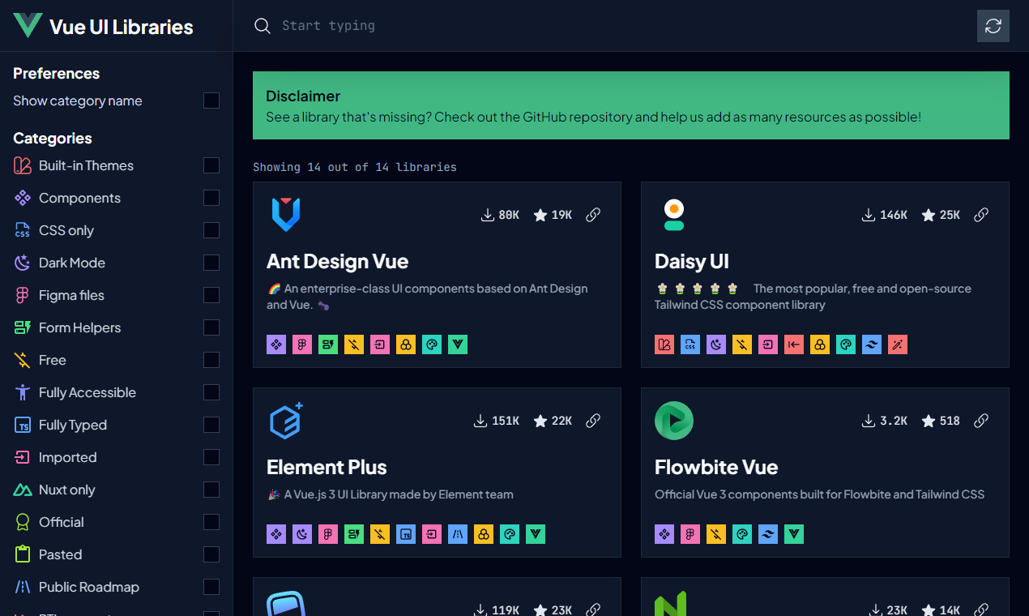This screenshot has width=1029, height=616.
Task: Open the link icon on the Flowbite Vue card
Action: pos(981,421)
